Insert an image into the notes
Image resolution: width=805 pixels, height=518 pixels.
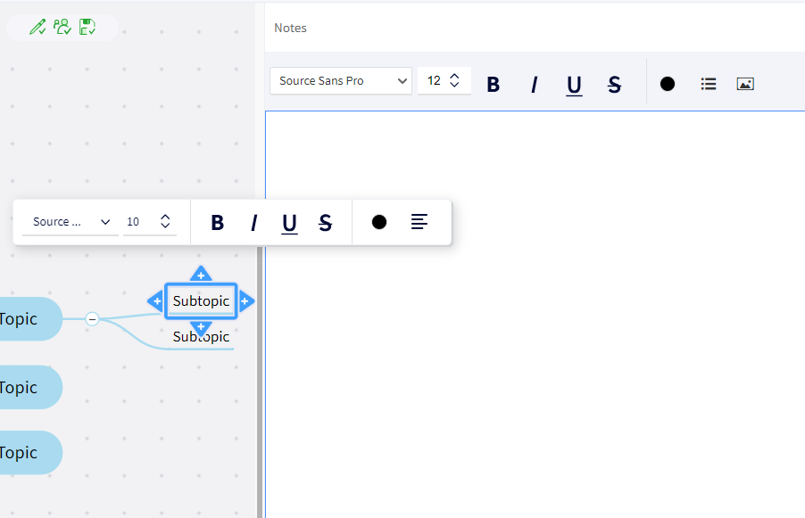tap(745, 84)
